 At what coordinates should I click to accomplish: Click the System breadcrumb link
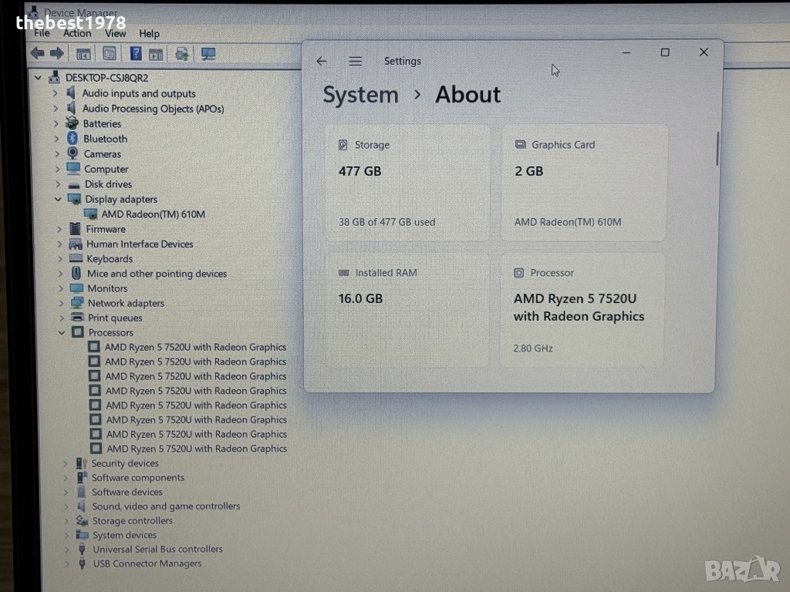coord(360,95)
